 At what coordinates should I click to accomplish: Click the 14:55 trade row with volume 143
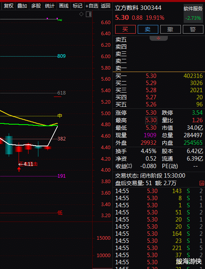[159, 191]
